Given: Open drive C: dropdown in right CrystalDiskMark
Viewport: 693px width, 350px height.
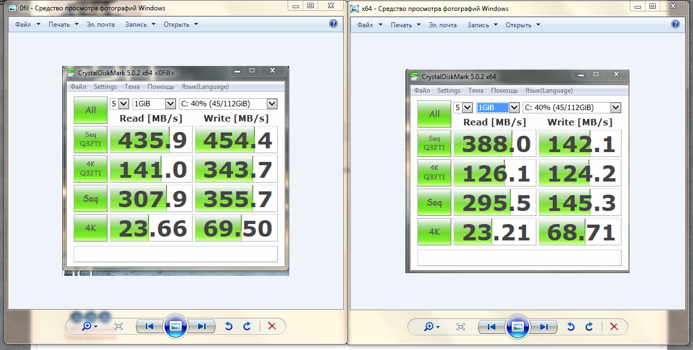Looking at the screenshot, I should pyautogui.click(x=572, y=107).
